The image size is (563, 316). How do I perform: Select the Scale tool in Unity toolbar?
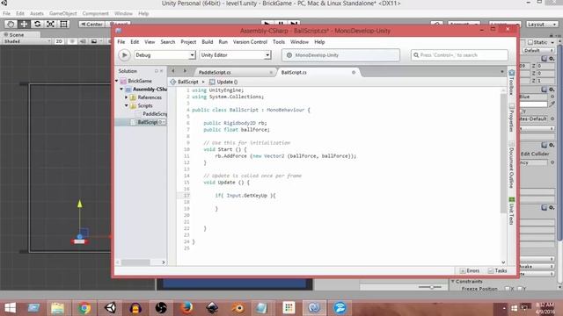(x=50, y=24)
